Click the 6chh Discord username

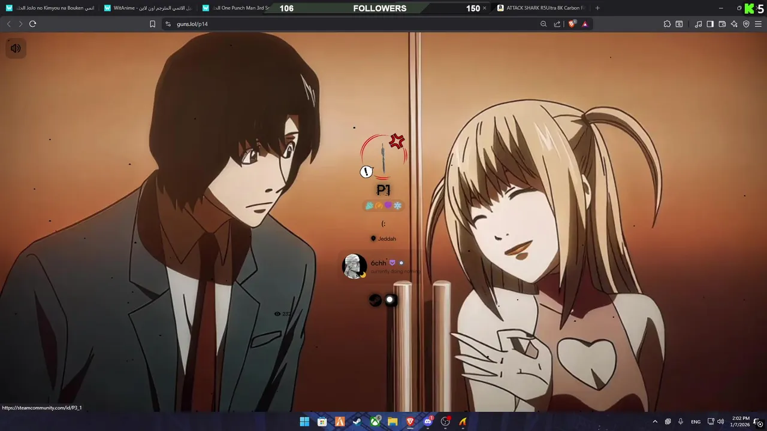tap(378, 263)
